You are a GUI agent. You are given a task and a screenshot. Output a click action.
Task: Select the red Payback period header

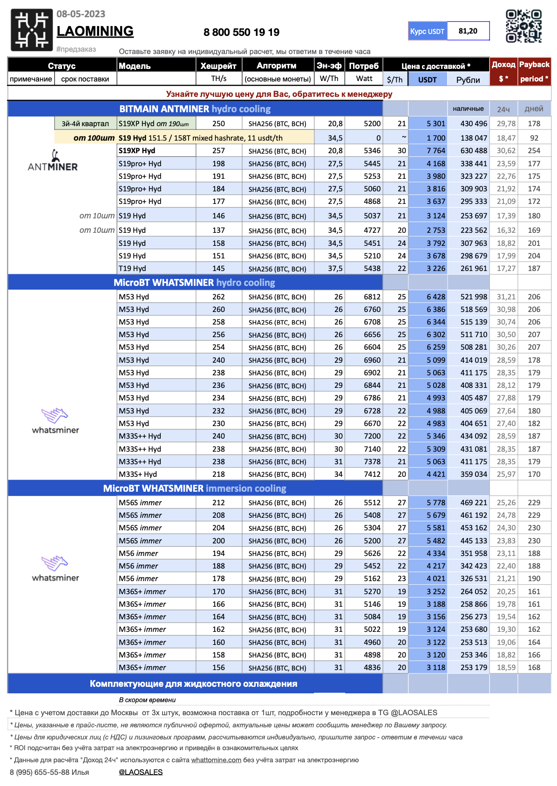534,71
